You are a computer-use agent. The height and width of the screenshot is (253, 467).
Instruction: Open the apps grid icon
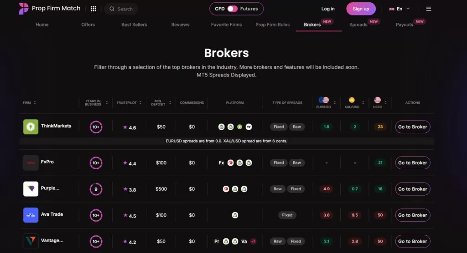(x=93, y=9)
